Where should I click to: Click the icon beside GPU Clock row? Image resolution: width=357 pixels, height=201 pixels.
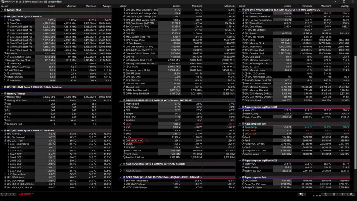pyautogui.click(x=243, y=40)
